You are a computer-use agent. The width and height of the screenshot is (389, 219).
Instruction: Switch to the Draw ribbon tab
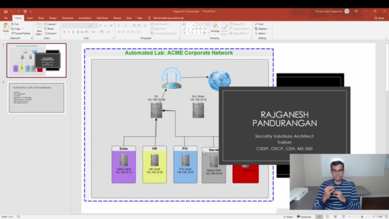pos(41,18)
